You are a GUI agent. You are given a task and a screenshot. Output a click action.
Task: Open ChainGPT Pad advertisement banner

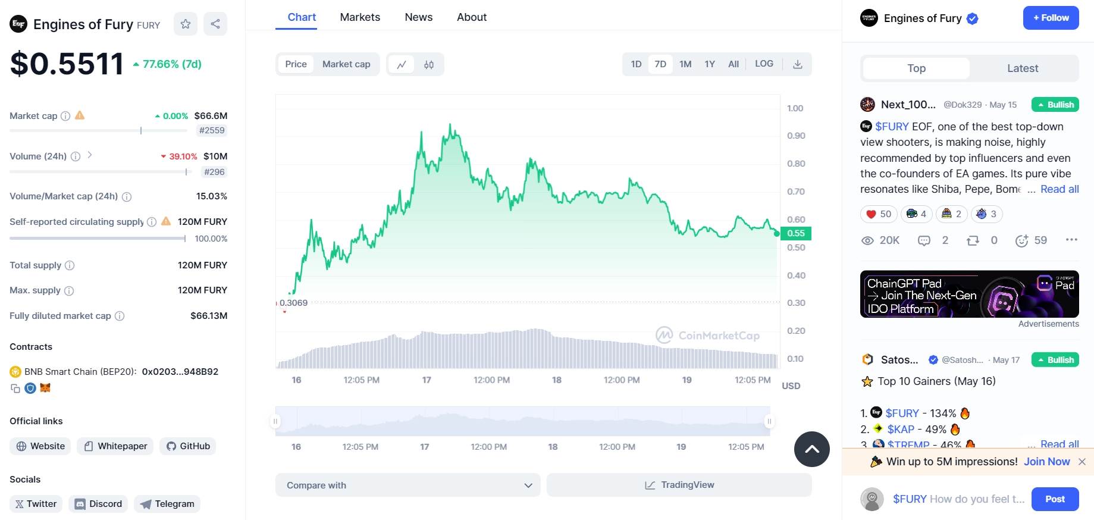[x=970, y=294]
